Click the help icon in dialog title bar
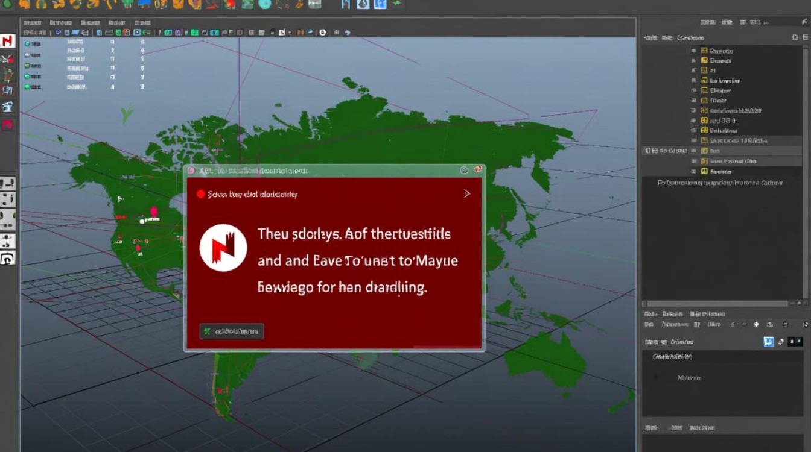 pos(464,171)
